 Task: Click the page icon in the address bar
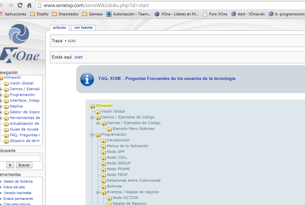39,5
